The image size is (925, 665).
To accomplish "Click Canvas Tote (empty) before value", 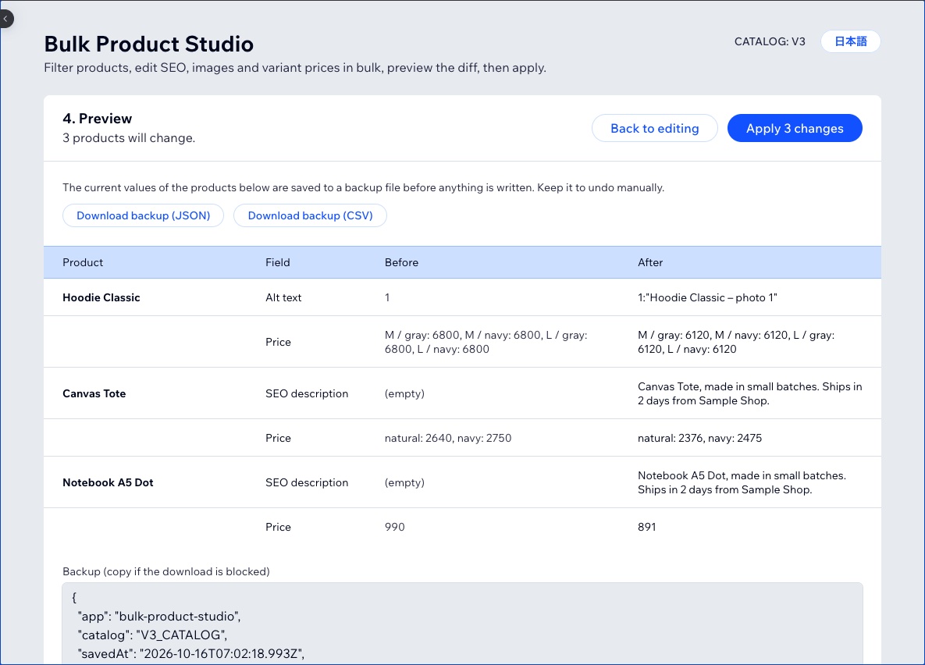I will point(404,393).
